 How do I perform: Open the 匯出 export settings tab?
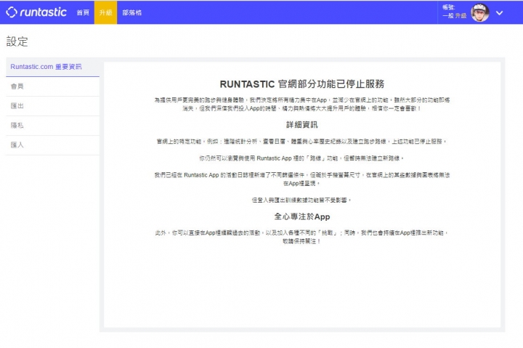(x=53, y=106)
